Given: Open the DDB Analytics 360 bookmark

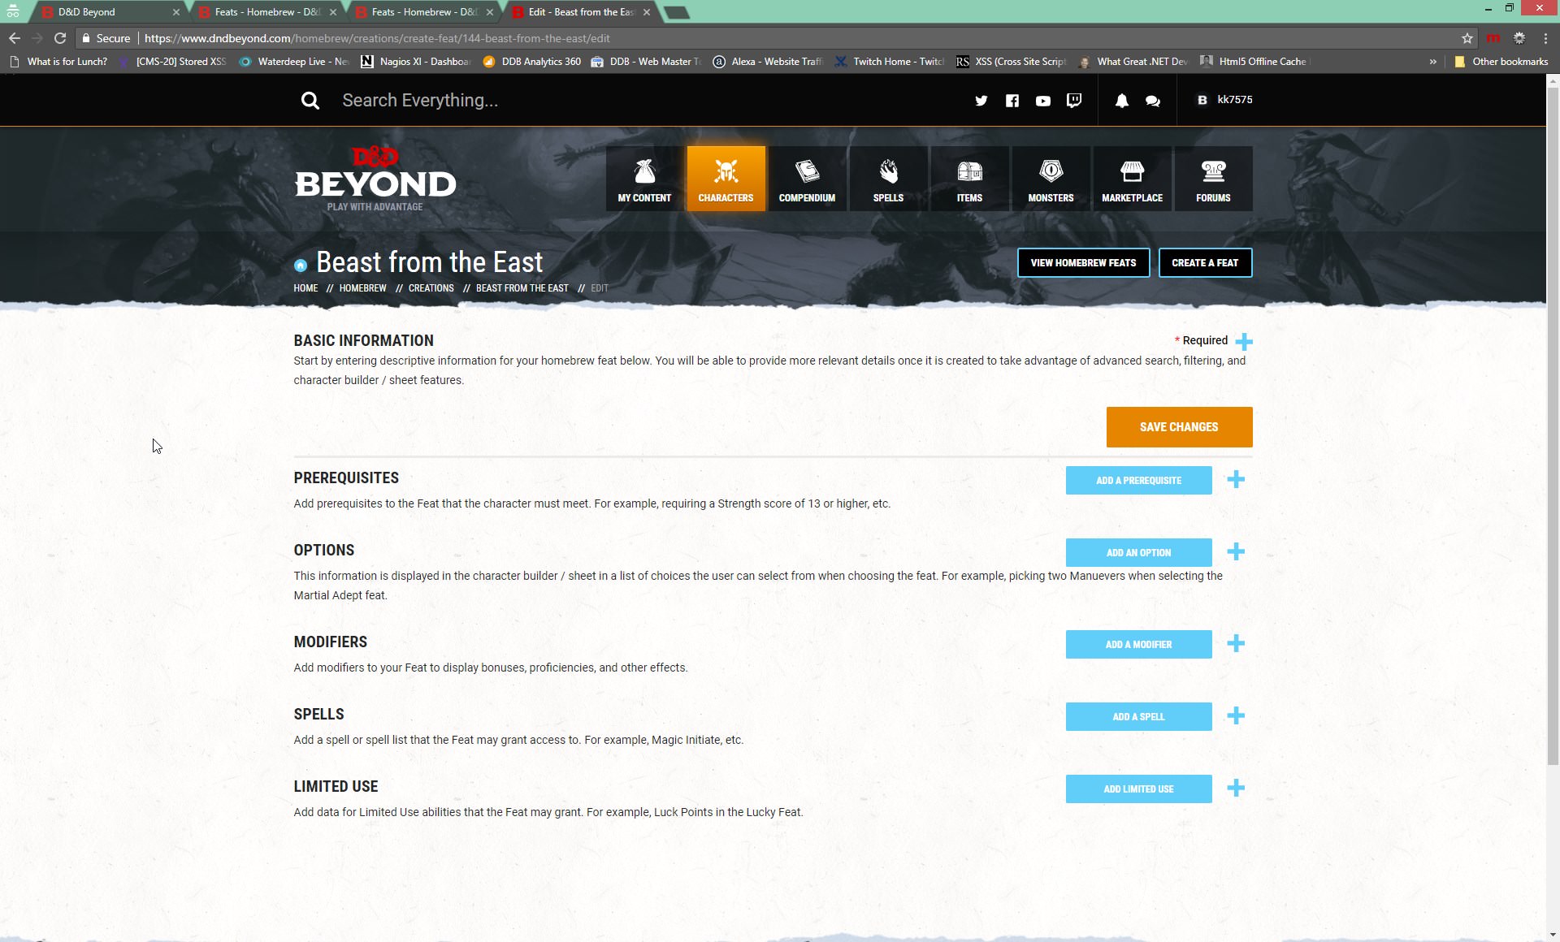Looking at the screenshot, I should tap(532, 62).
